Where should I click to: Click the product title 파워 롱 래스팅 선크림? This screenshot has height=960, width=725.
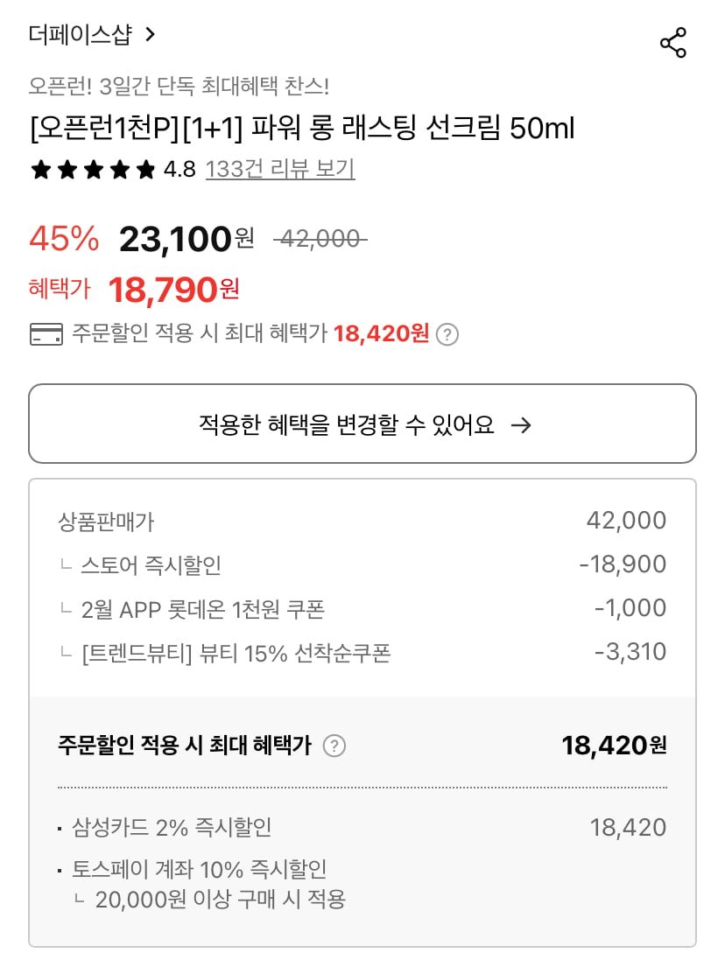point(302,129)
